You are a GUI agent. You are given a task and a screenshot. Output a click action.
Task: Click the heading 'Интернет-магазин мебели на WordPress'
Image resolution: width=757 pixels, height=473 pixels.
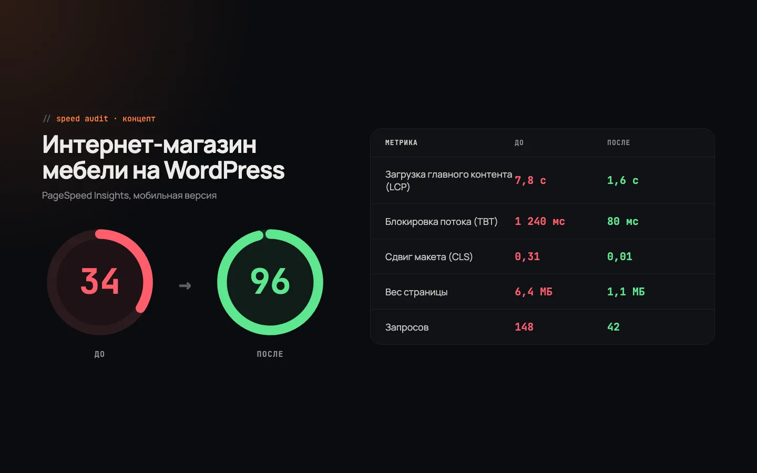163,157
